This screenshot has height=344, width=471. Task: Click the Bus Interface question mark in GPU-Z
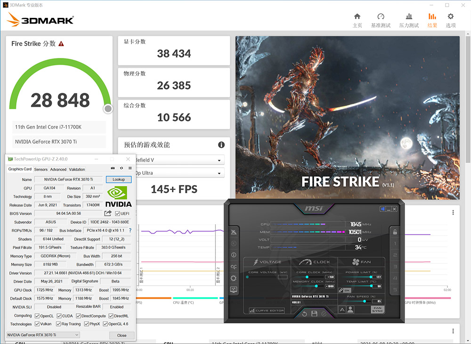click(130, 230)
